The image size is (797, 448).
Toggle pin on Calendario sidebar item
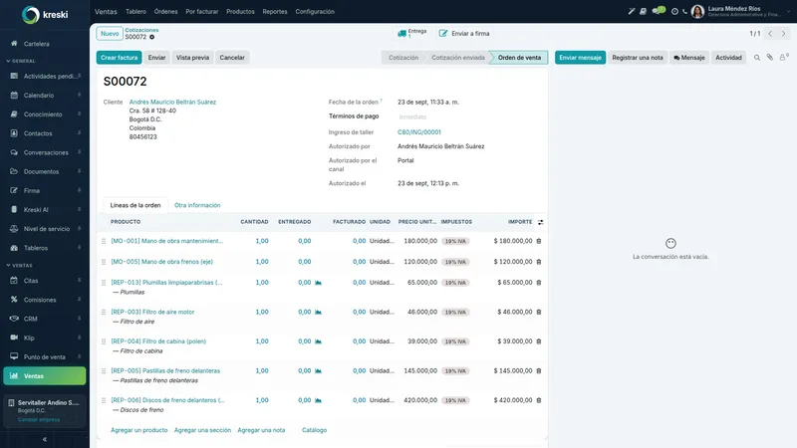(80, 95)
